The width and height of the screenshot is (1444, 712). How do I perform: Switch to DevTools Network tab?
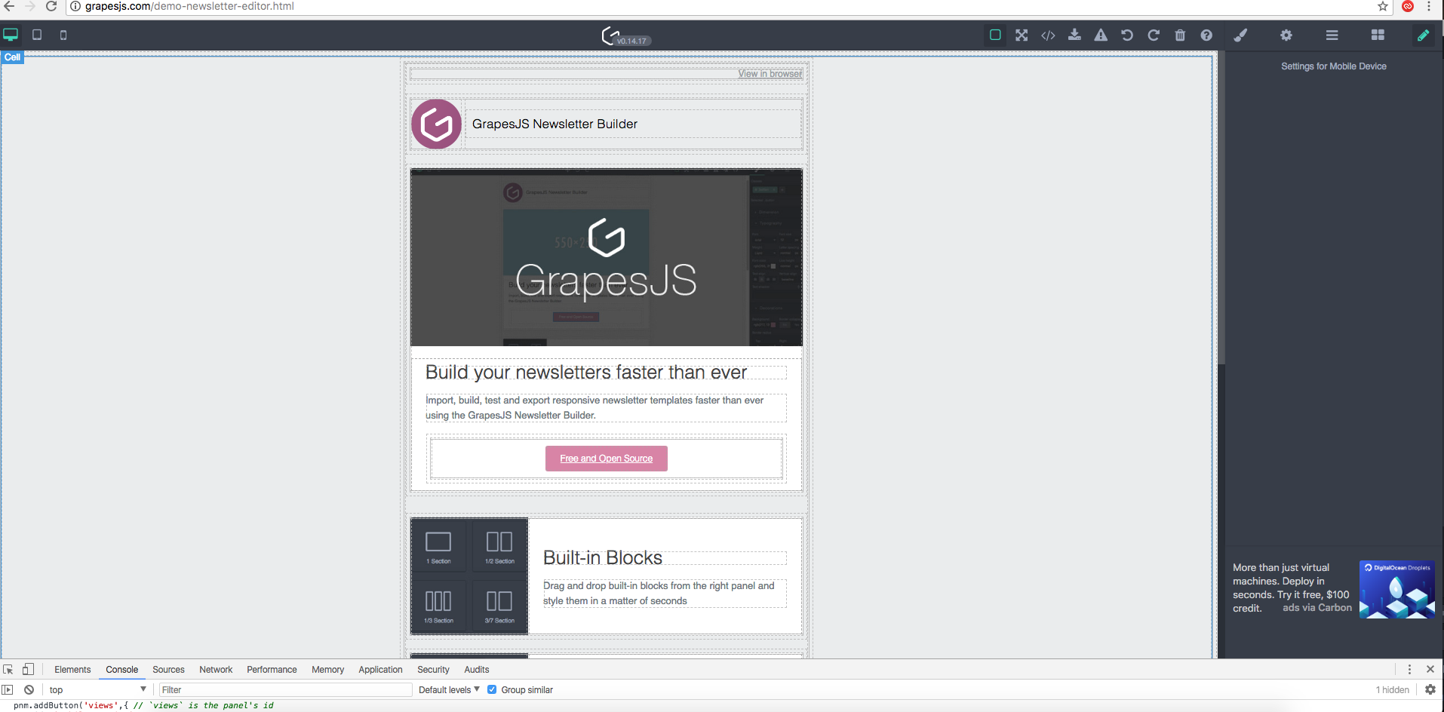[x=216, y=670]
